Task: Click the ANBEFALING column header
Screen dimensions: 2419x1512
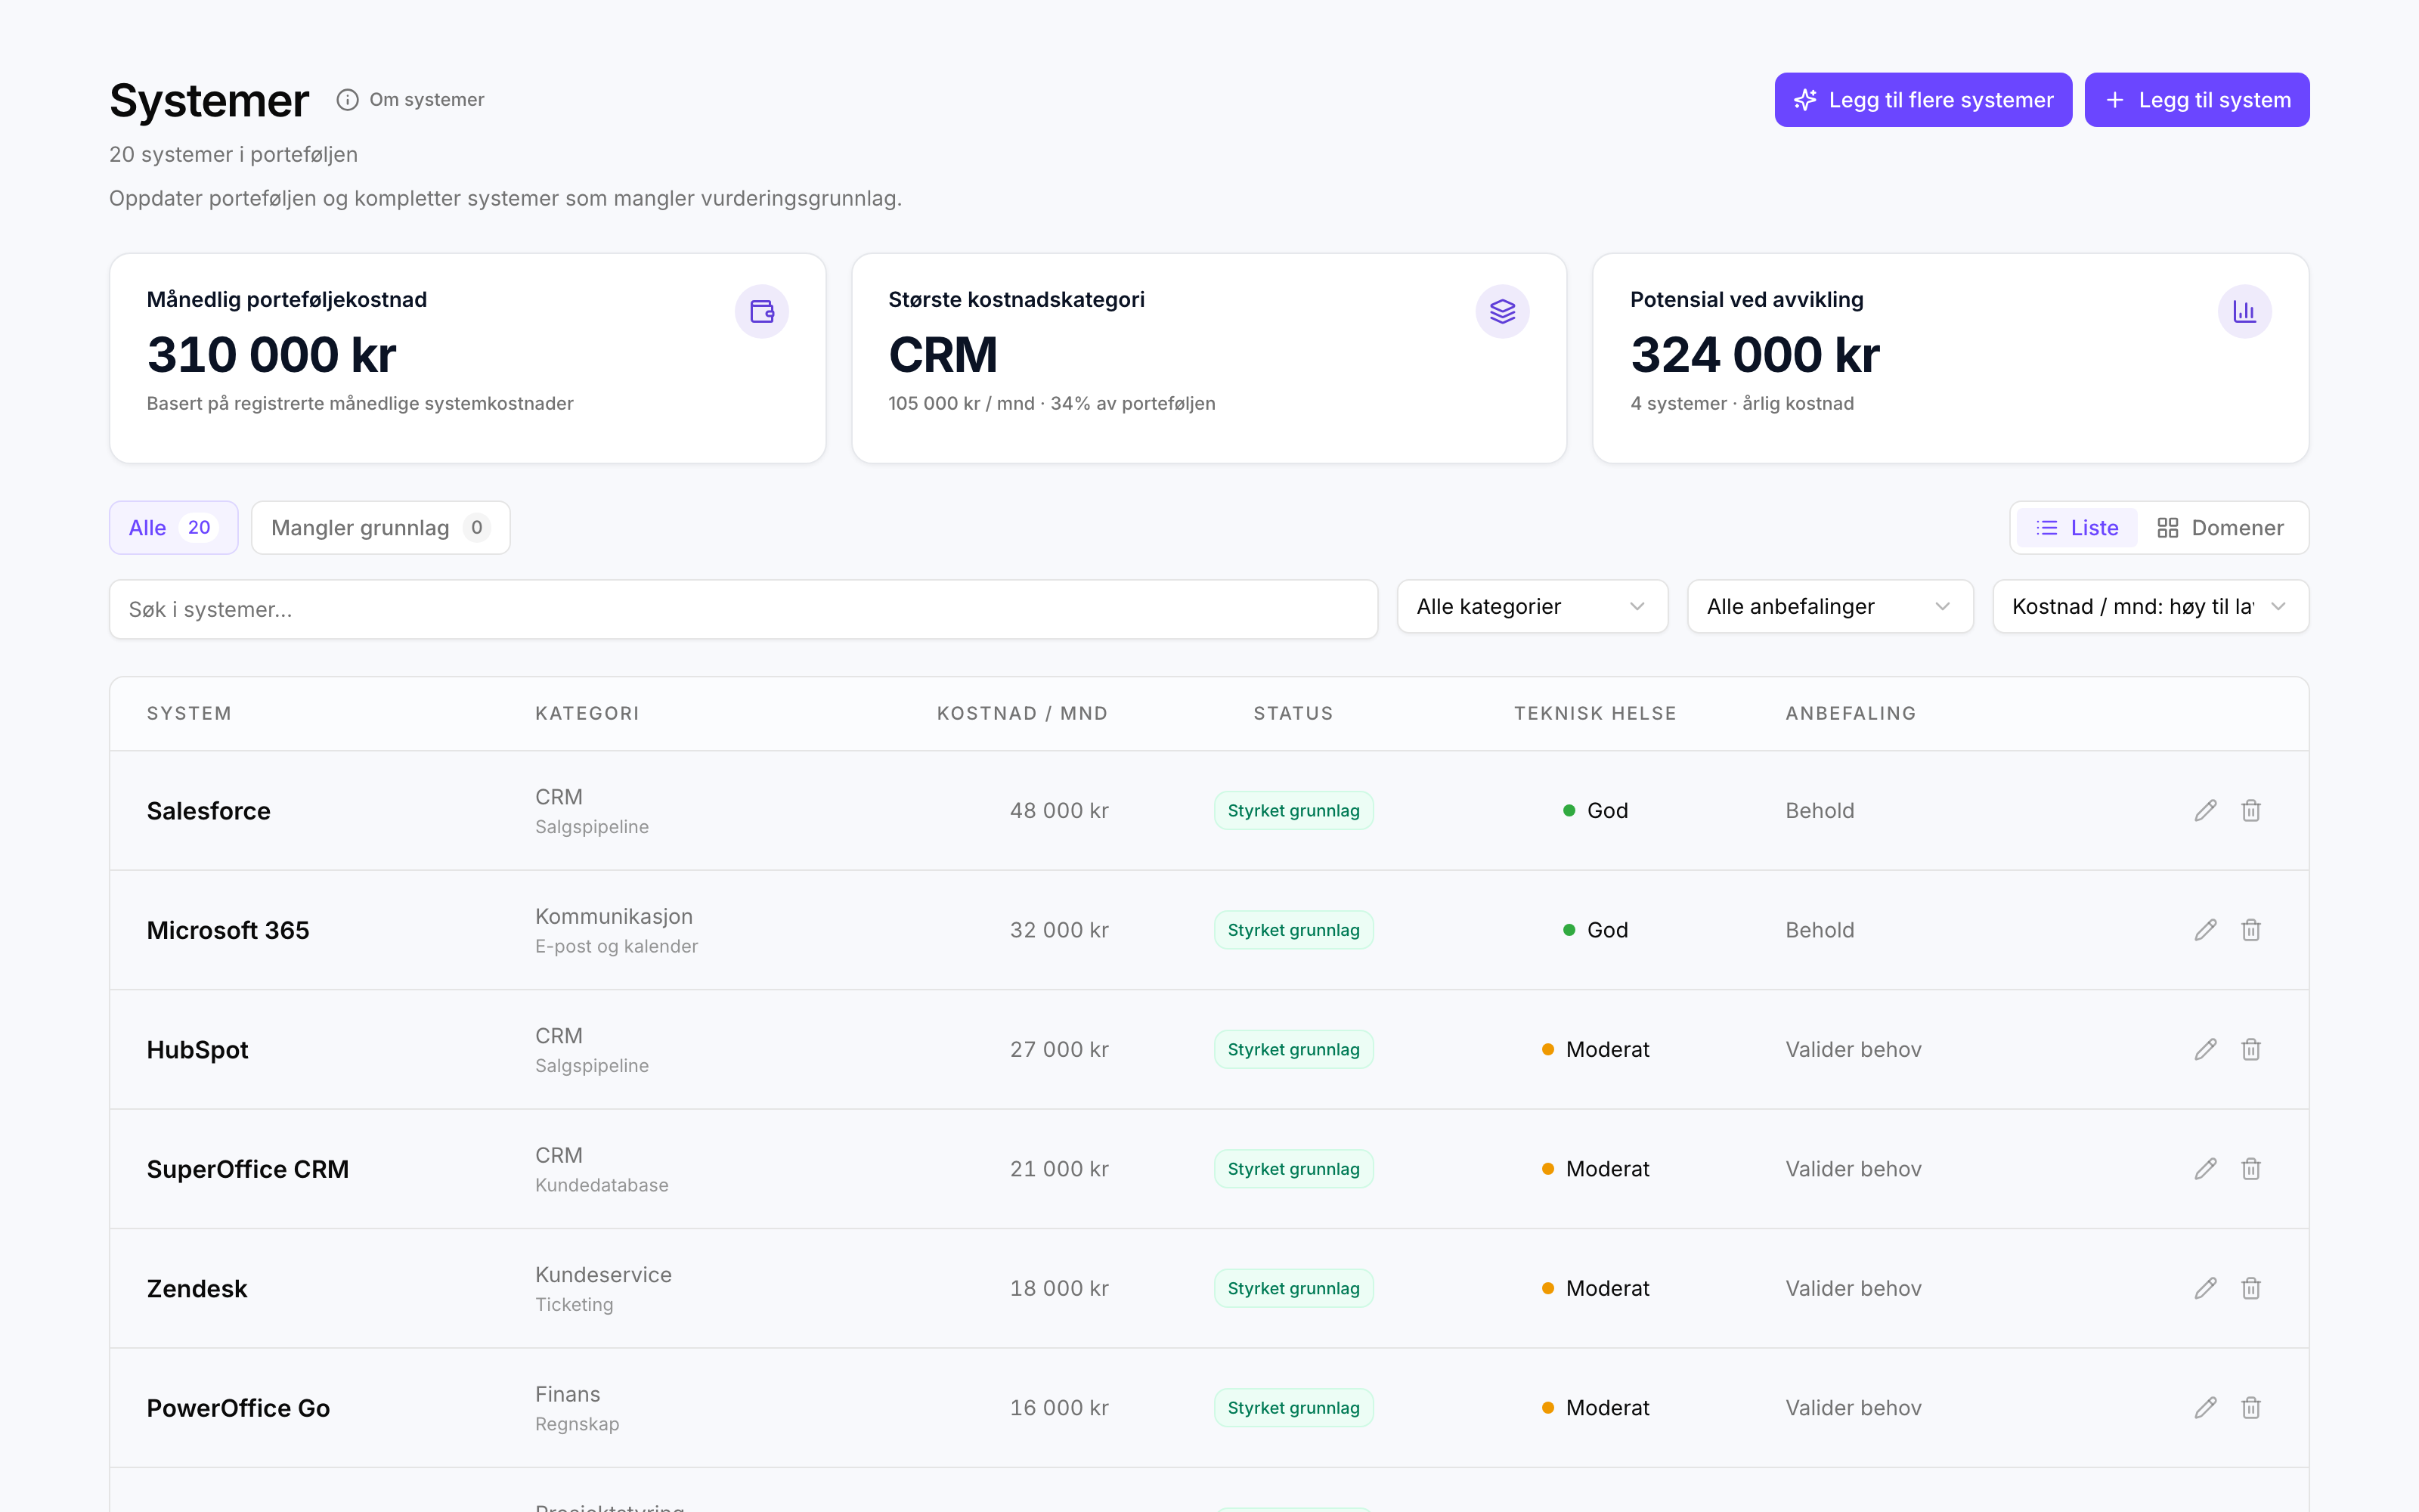Action: (1851, 713)
